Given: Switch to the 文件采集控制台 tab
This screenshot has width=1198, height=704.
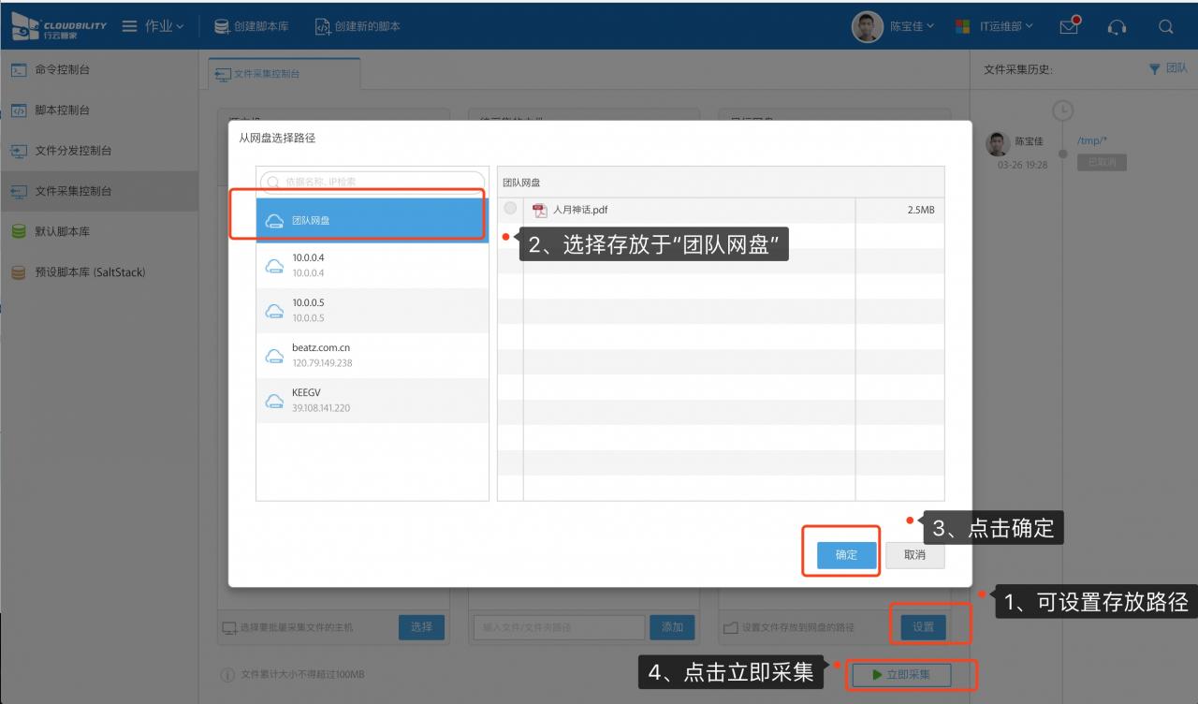Looking at the screenshot, I should click(279, 74).
